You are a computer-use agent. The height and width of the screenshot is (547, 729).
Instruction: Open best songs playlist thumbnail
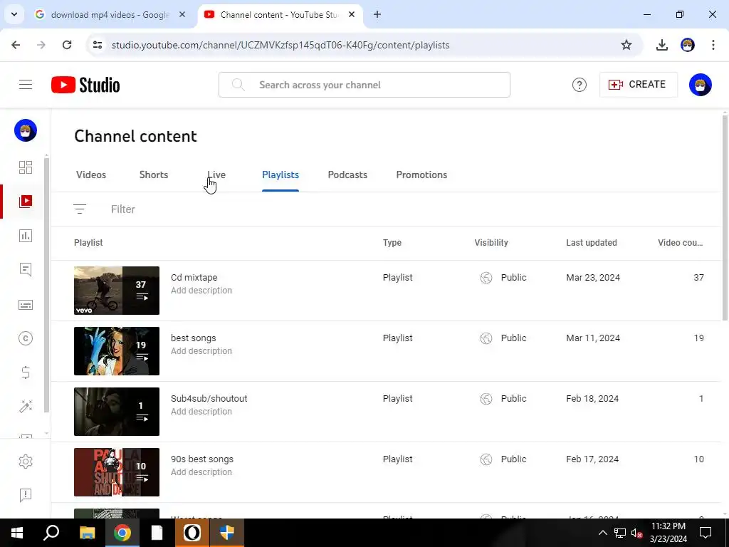click(x=117, y=351)
